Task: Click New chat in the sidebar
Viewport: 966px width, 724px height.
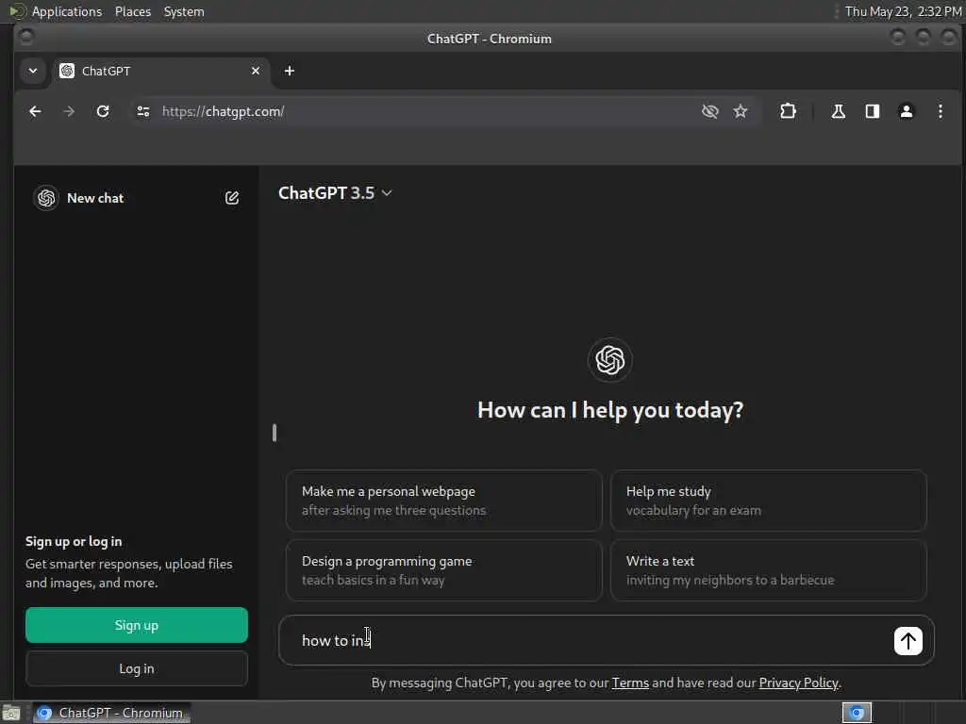Action: [95, 198]
